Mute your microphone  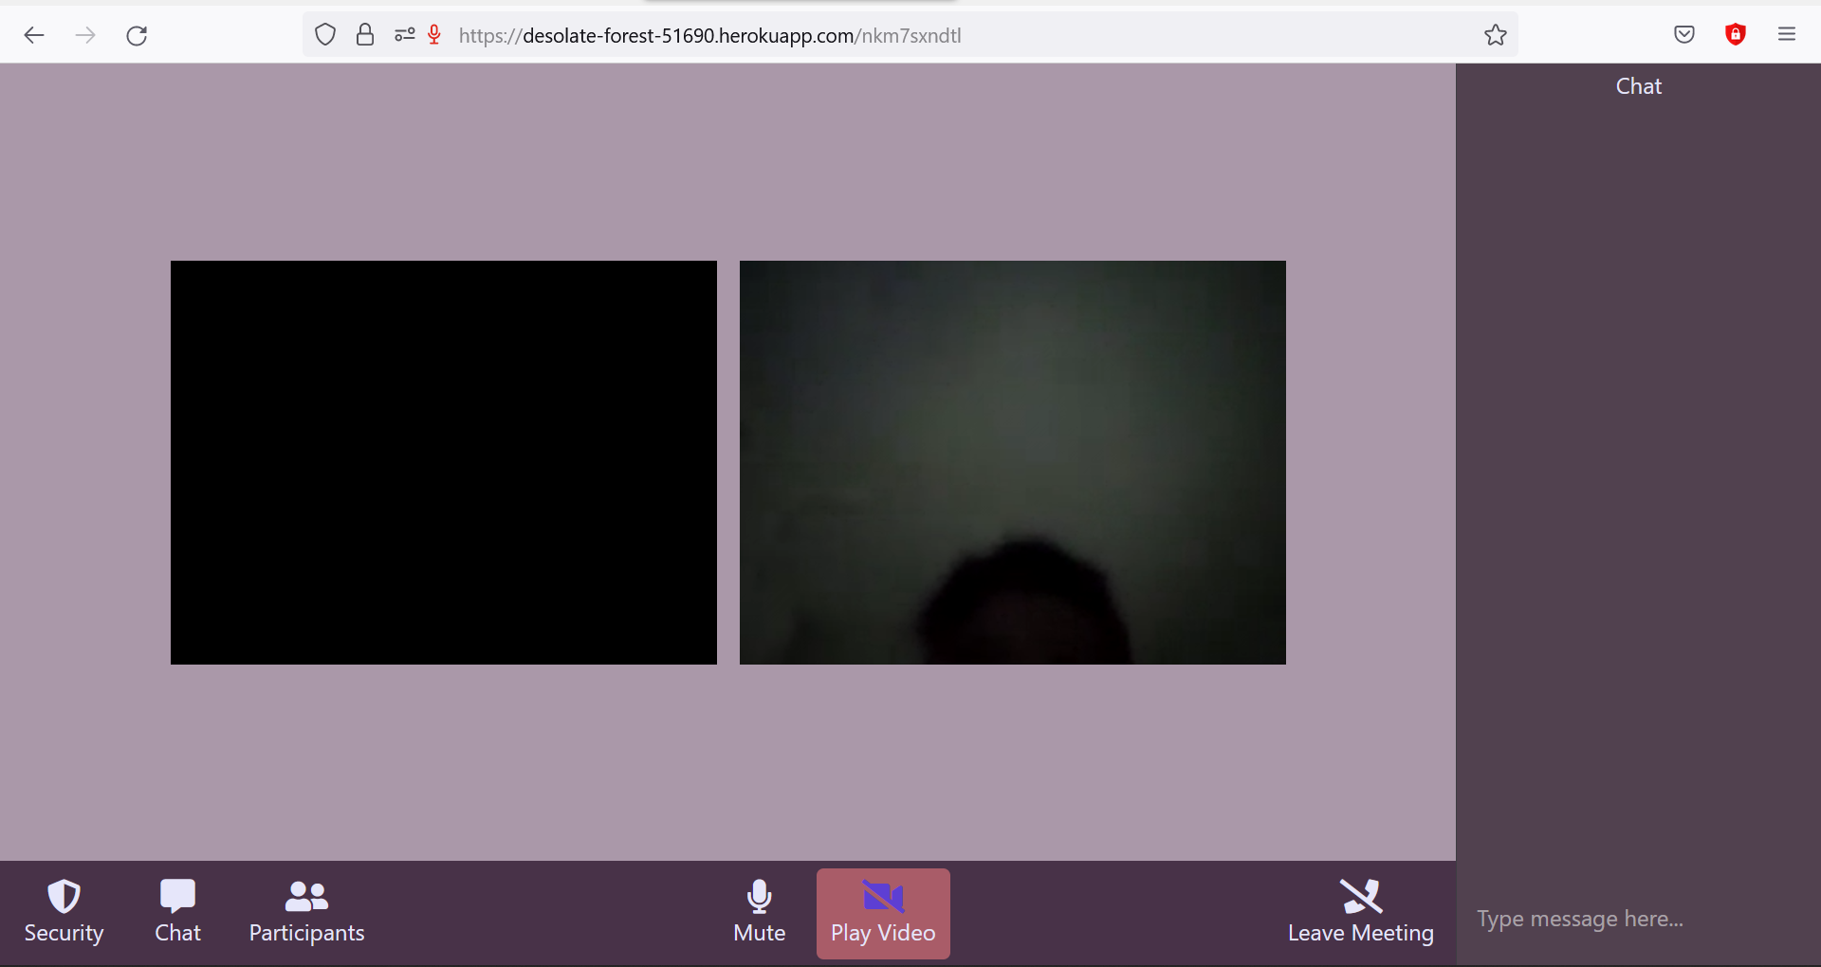[758, 911]
